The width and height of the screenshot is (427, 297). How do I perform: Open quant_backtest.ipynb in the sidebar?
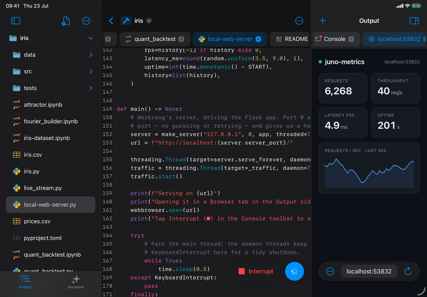point(51,255)
